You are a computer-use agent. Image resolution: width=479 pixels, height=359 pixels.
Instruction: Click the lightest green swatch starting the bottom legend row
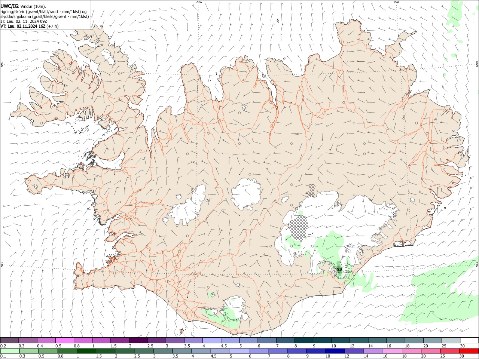[10, 351]
